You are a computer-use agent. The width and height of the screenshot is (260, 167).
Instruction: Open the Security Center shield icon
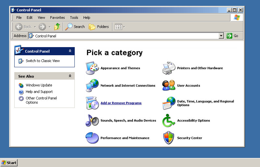pyautogui.click(x=169, y=138)
